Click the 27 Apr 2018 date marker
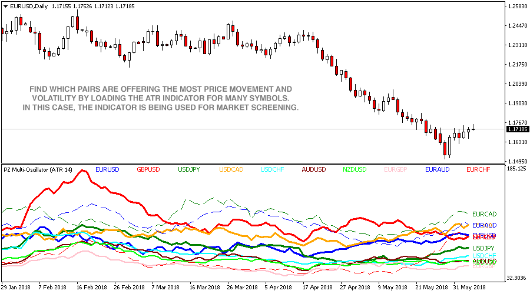 point(355,288)
